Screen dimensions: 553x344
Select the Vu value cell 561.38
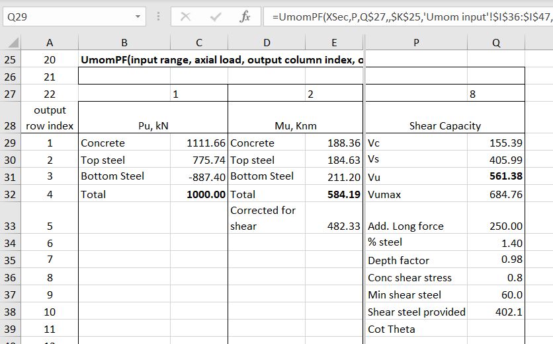coord(496,176)
